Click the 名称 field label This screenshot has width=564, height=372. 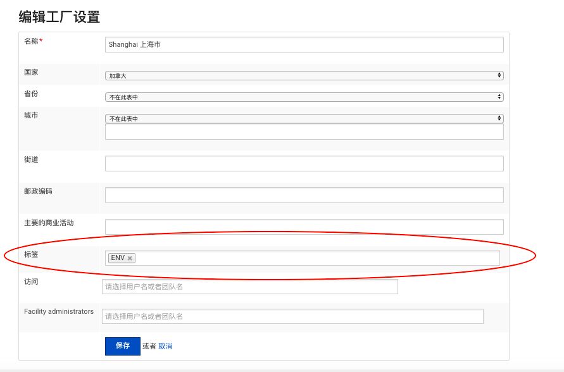(31, 41)
